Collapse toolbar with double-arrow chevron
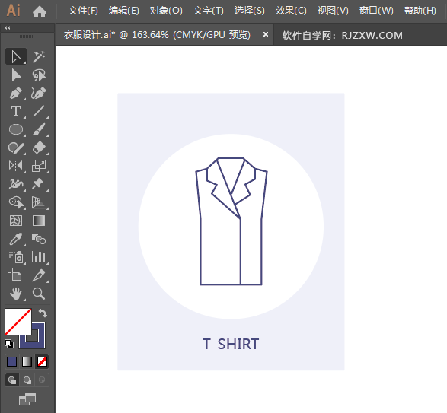This screenshot has height=413, width=447. click(8, 27)
